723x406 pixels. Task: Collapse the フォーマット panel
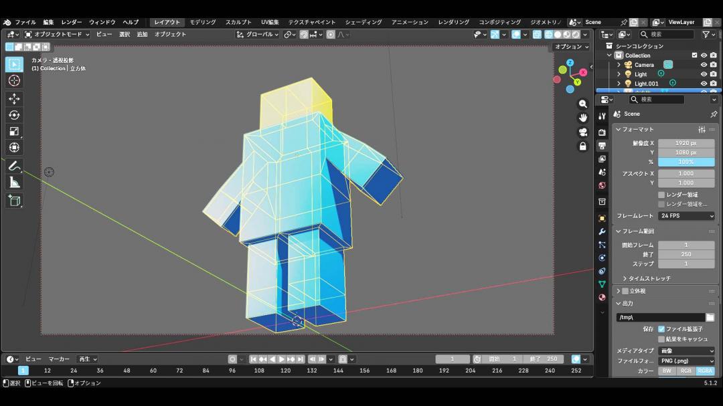pos(619,130)
